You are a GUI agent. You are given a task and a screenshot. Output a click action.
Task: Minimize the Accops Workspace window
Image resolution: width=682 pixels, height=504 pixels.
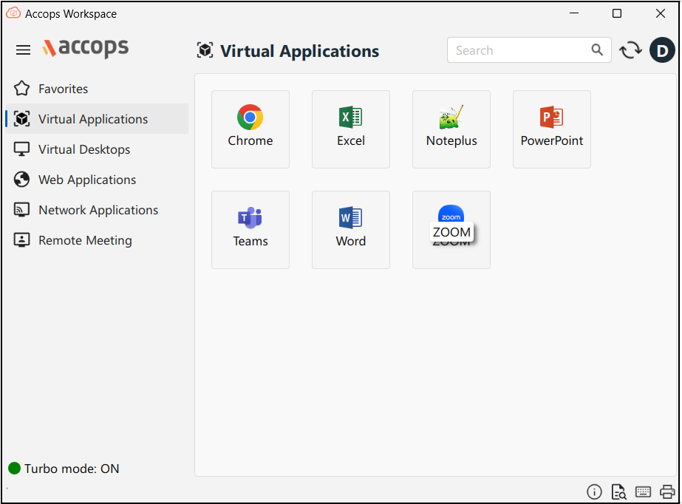tap(574, 13)
